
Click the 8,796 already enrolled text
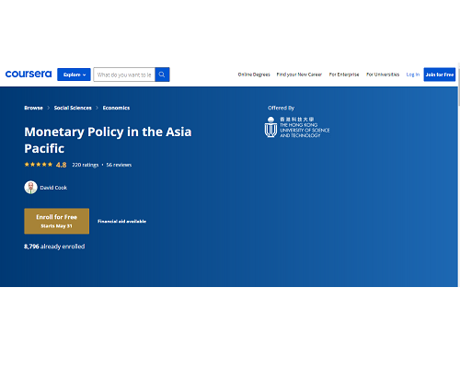pyautogui.click(x=54, y=247)
